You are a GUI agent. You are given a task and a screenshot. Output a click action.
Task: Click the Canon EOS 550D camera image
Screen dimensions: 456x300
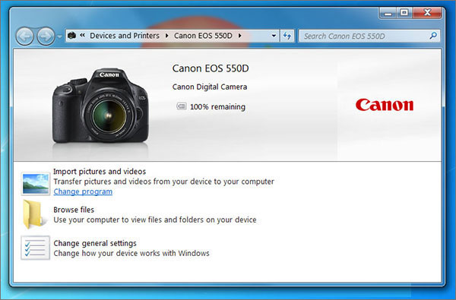[100, 106]
